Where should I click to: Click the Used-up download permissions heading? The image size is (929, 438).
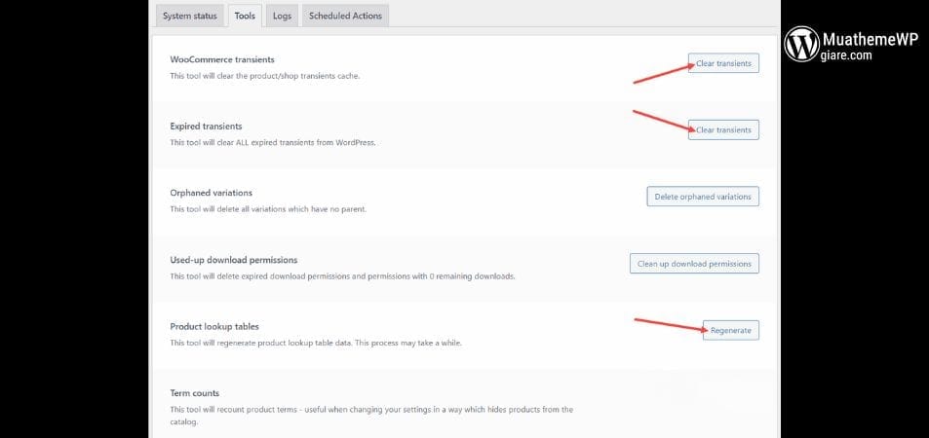(x=233, y=260)
